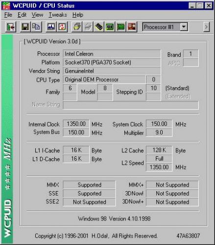The image size is (215, 245).
Task: Click the L2 Speed 1350.00 MHz value
Action: tap(159, 167)
